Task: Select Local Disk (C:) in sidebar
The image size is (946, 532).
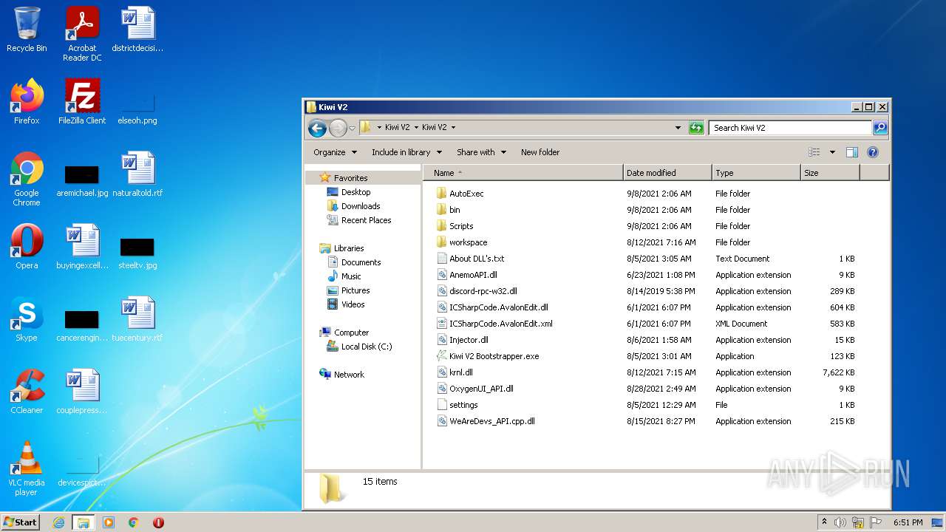Action: coord(367,347)
